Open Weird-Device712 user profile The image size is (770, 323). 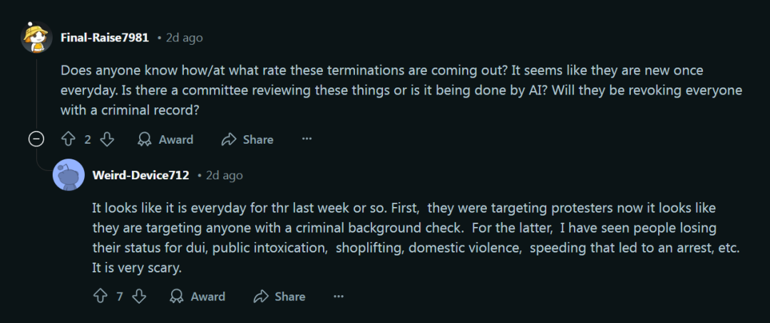click(140, 176)
